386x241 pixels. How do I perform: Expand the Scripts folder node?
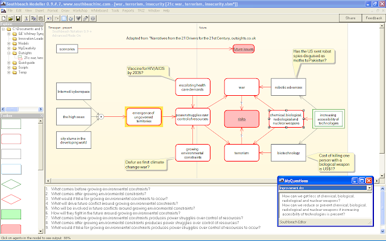[x=9, y=67]
